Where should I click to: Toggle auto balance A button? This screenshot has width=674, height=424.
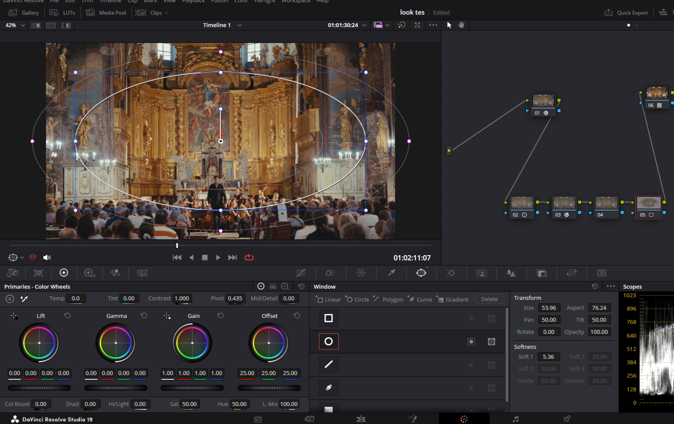coord(10,299)
